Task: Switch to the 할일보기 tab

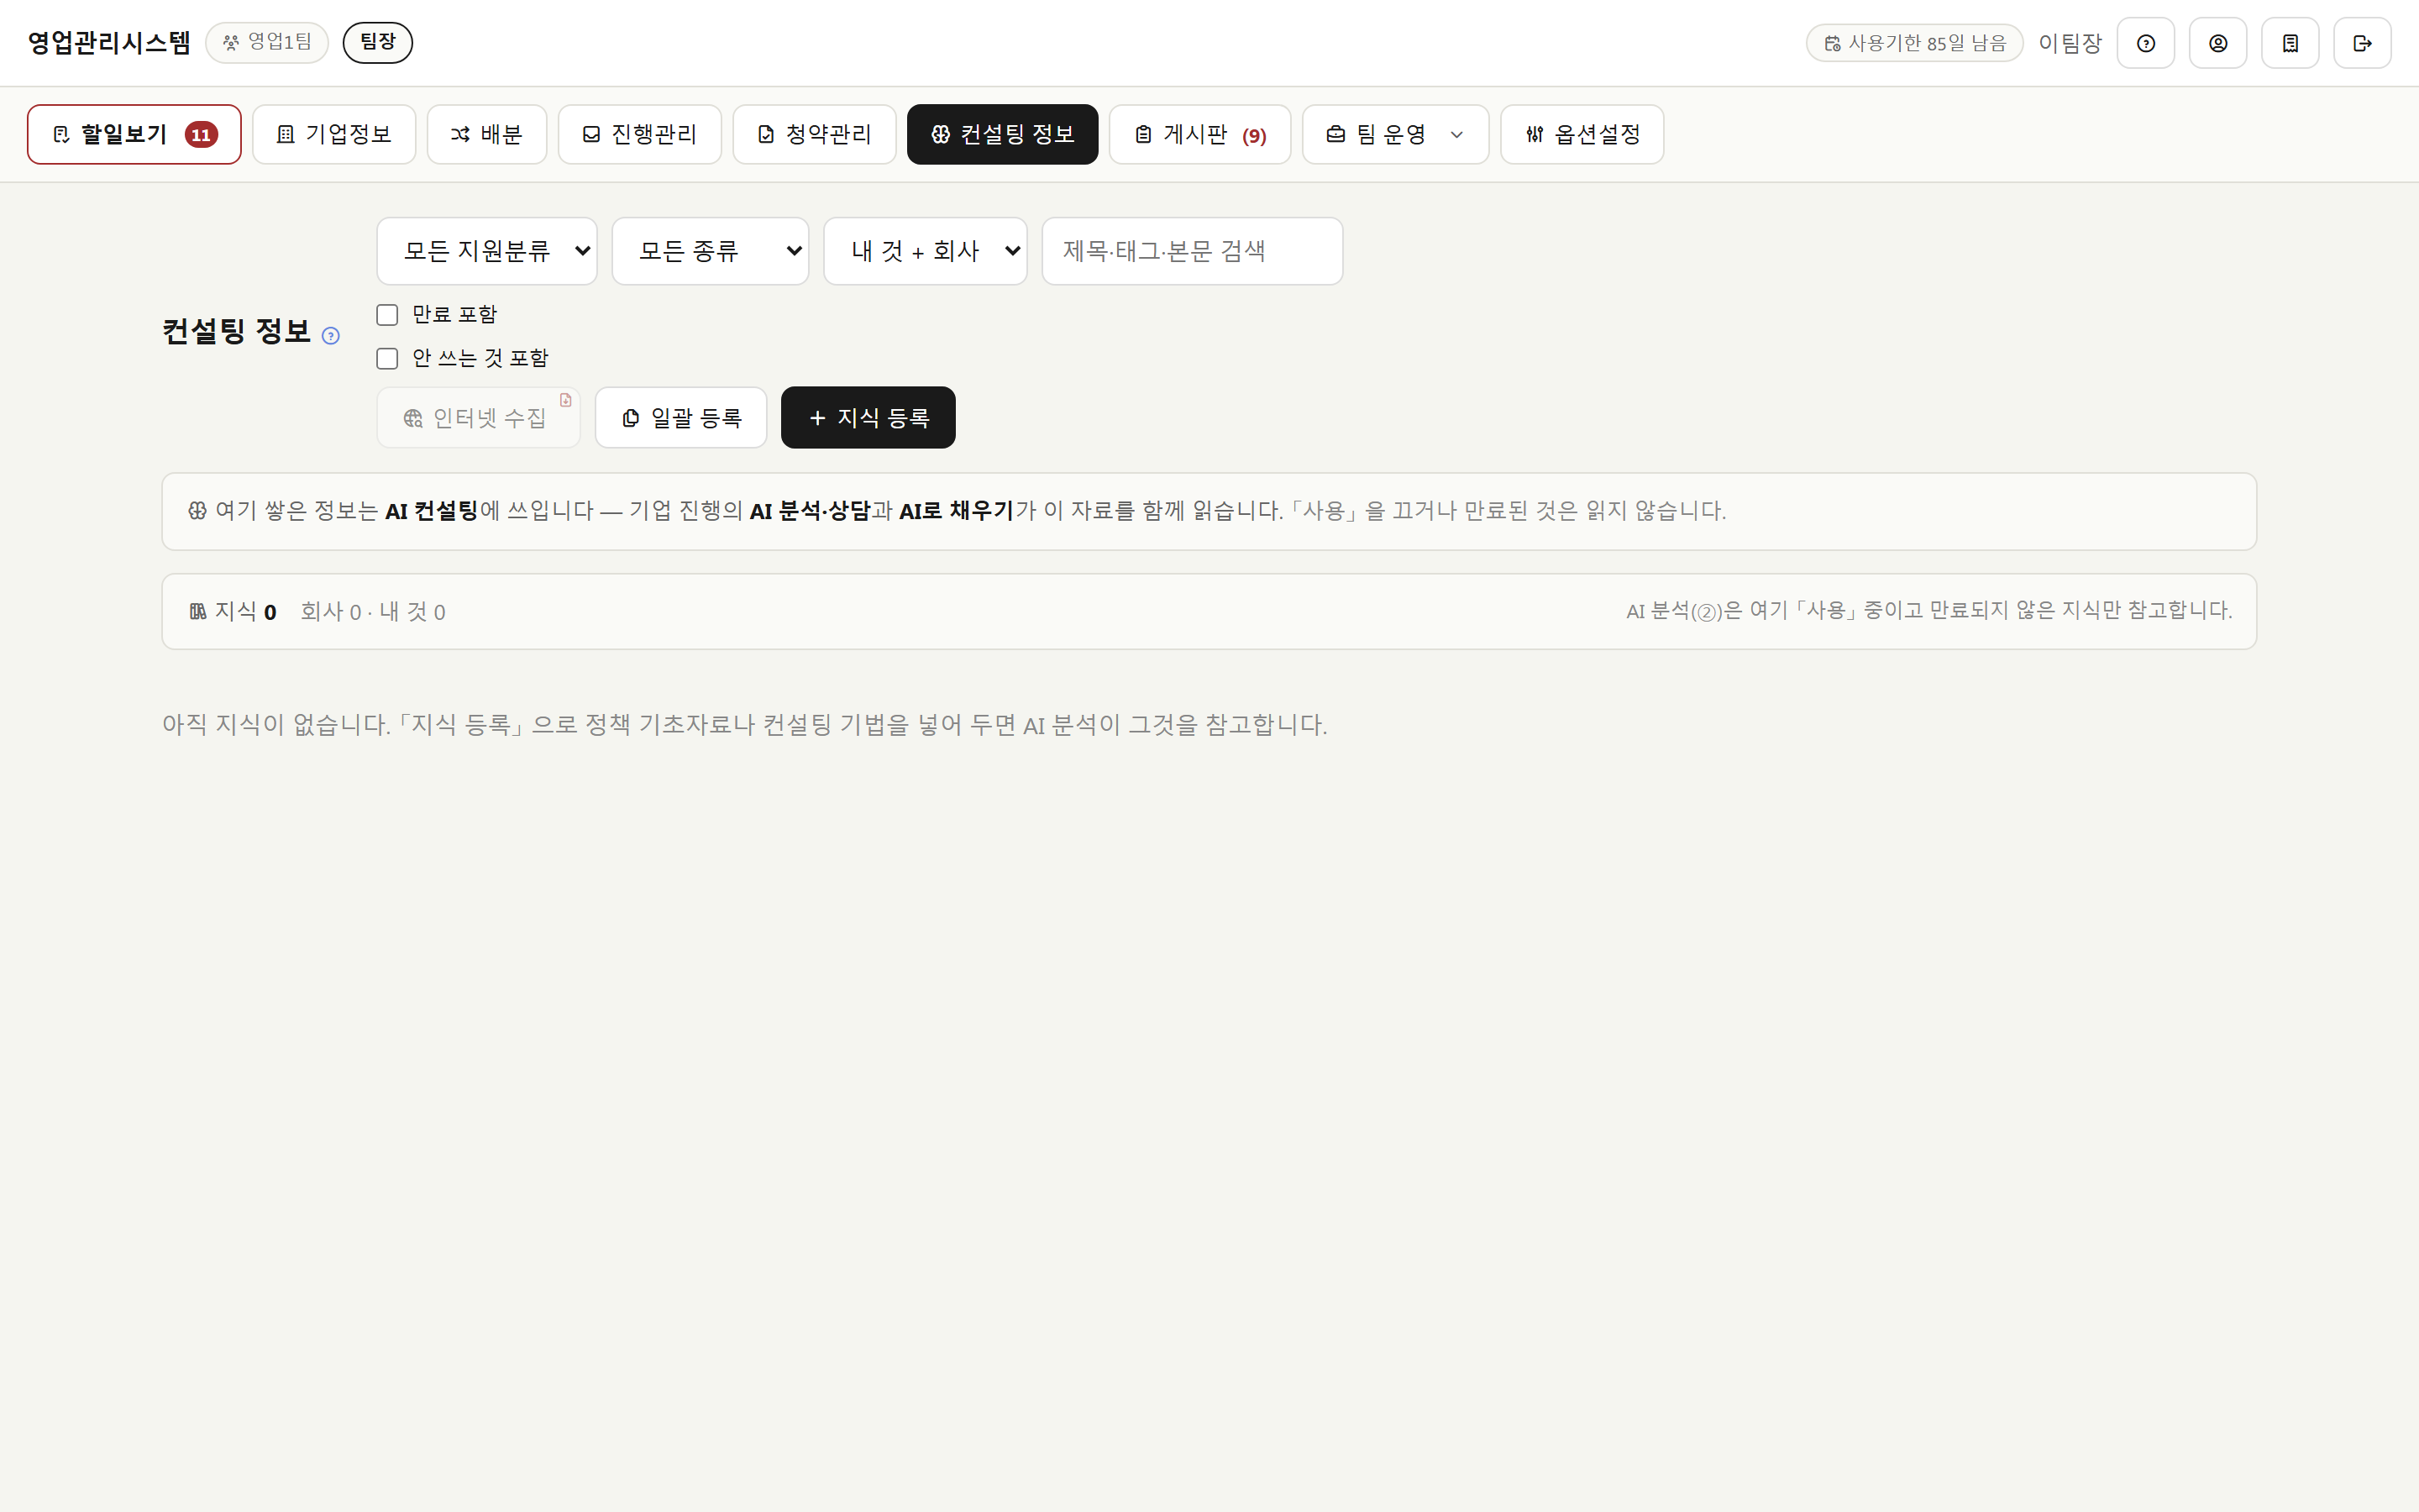Action: pos(134,134)
